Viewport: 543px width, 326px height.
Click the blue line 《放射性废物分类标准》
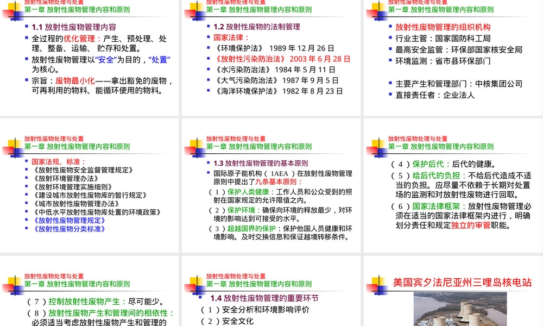(68, 229)
